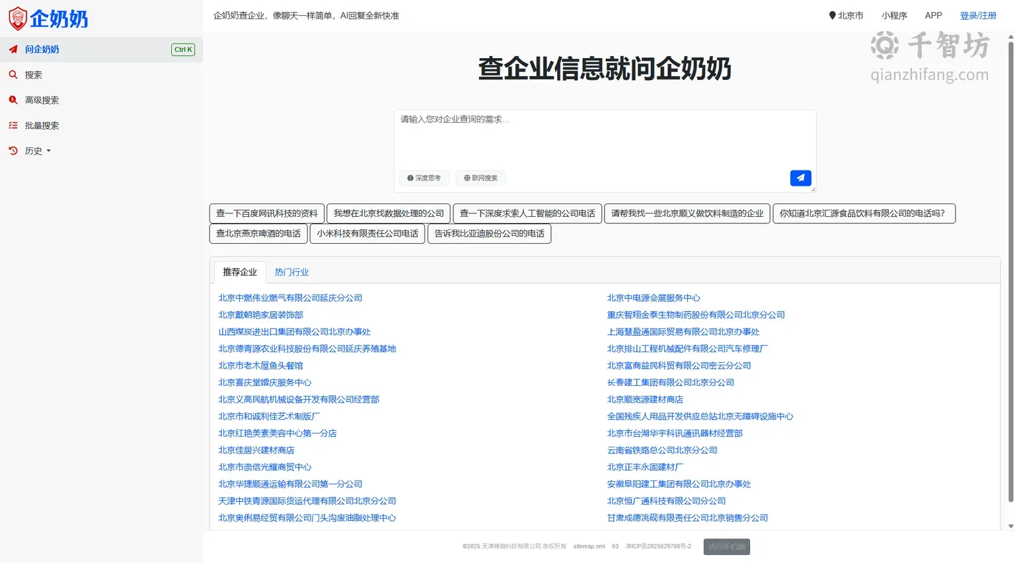Open 山西煤炭进出口集团有限公司北京办事处
1015x563 pixels.
[x=294, y=332]
